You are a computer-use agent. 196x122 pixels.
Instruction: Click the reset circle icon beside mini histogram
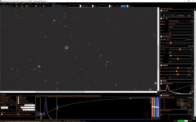[192, 89]
